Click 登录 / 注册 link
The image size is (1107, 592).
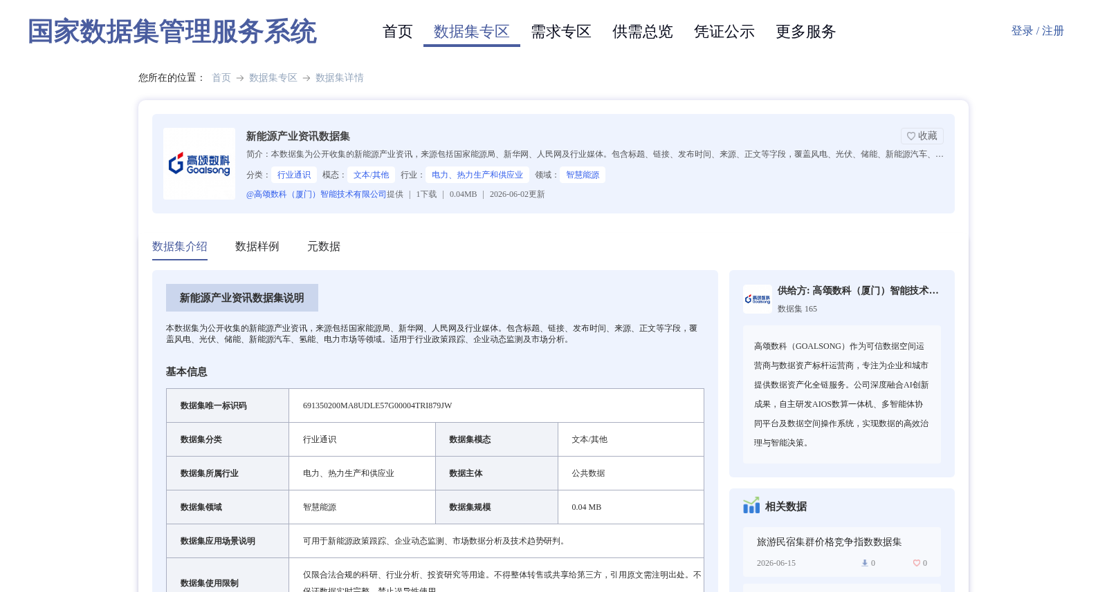coord(1037,31)
